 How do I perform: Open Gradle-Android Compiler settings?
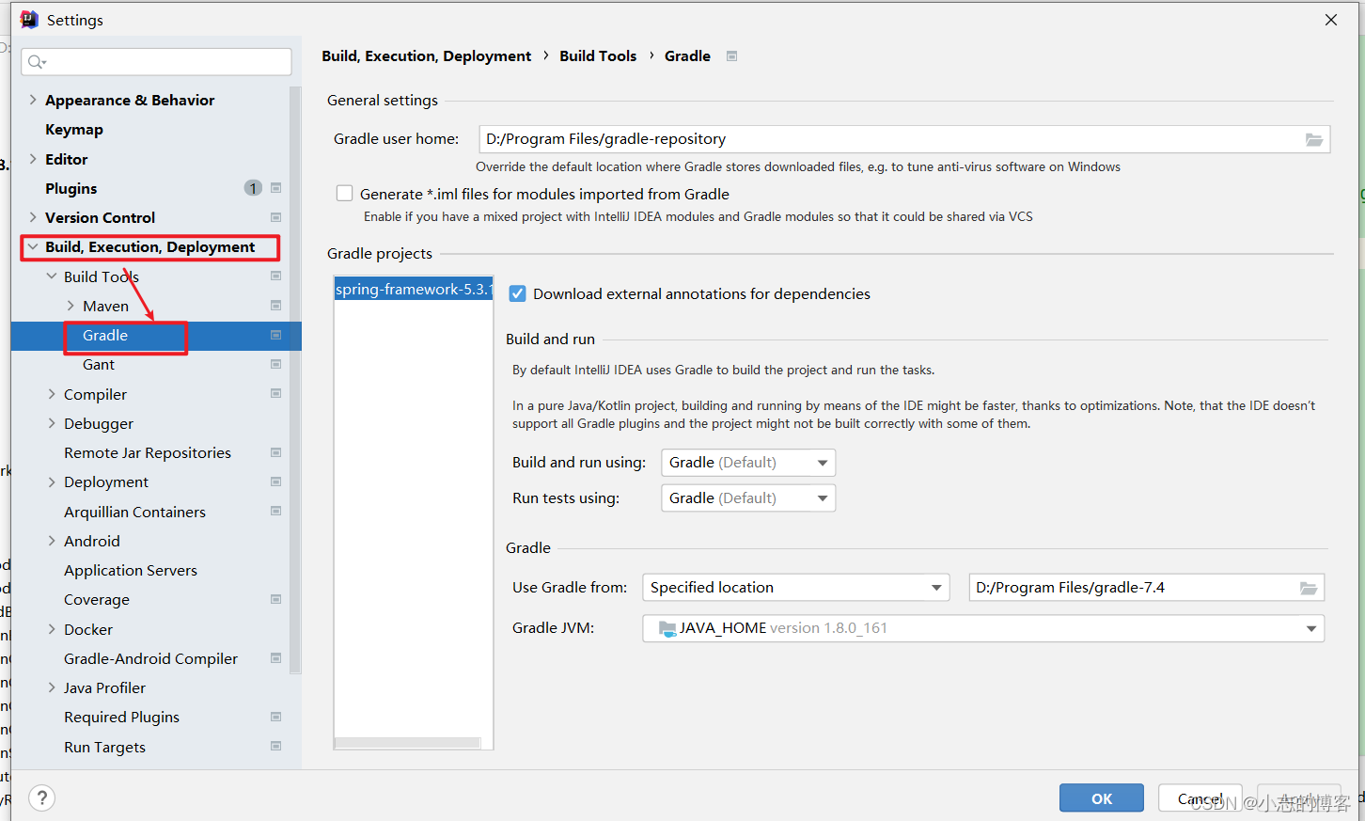150,658
